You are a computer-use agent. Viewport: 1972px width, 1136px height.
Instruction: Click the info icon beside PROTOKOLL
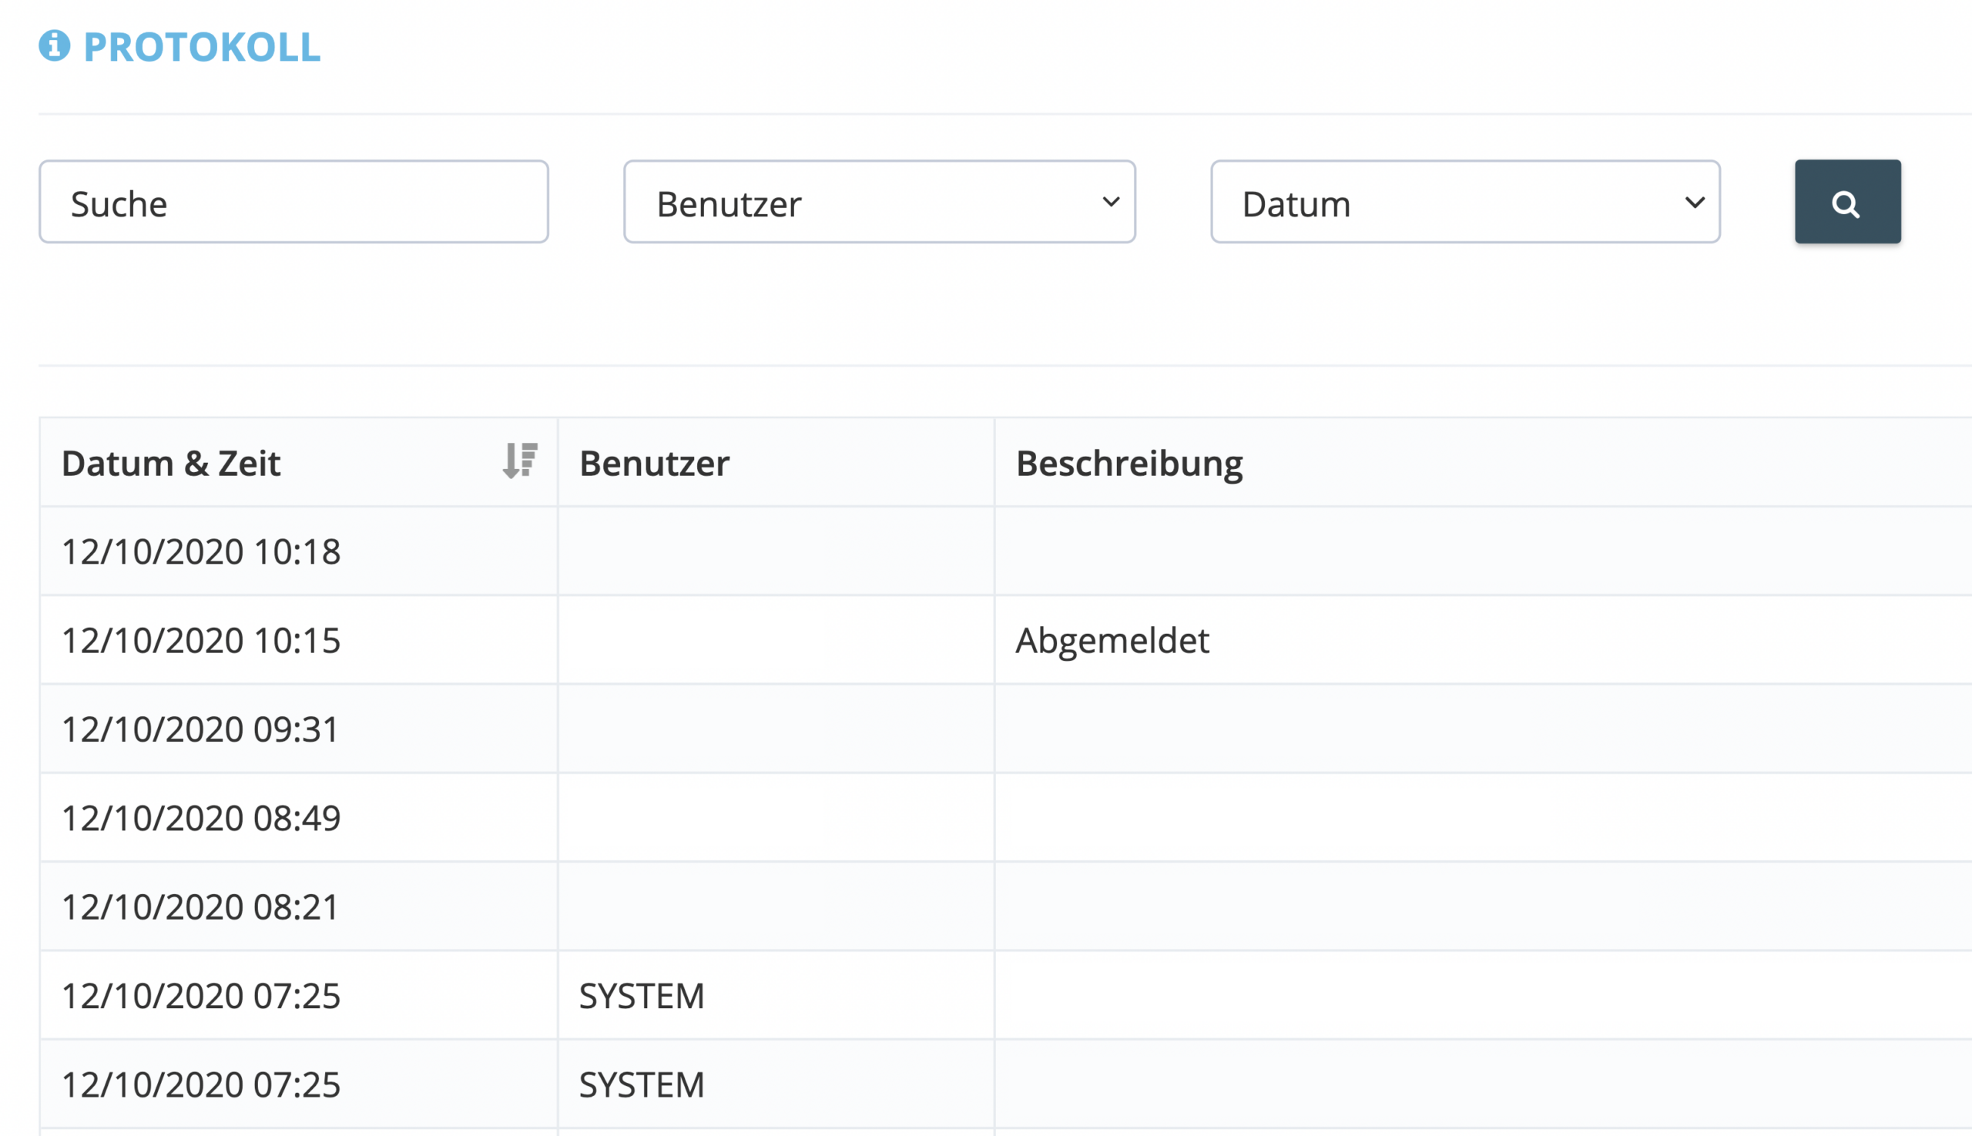55,45
